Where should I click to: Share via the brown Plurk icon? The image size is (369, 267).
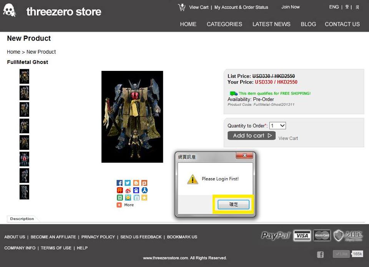[x=144, y=183]
